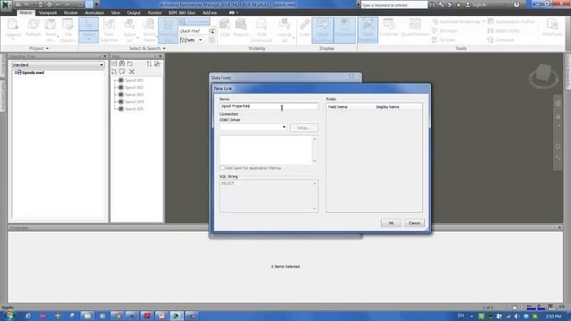Toggle the Properties ribbon button
The height and width of the screenshot is (321, 571).
pos(344,29)
